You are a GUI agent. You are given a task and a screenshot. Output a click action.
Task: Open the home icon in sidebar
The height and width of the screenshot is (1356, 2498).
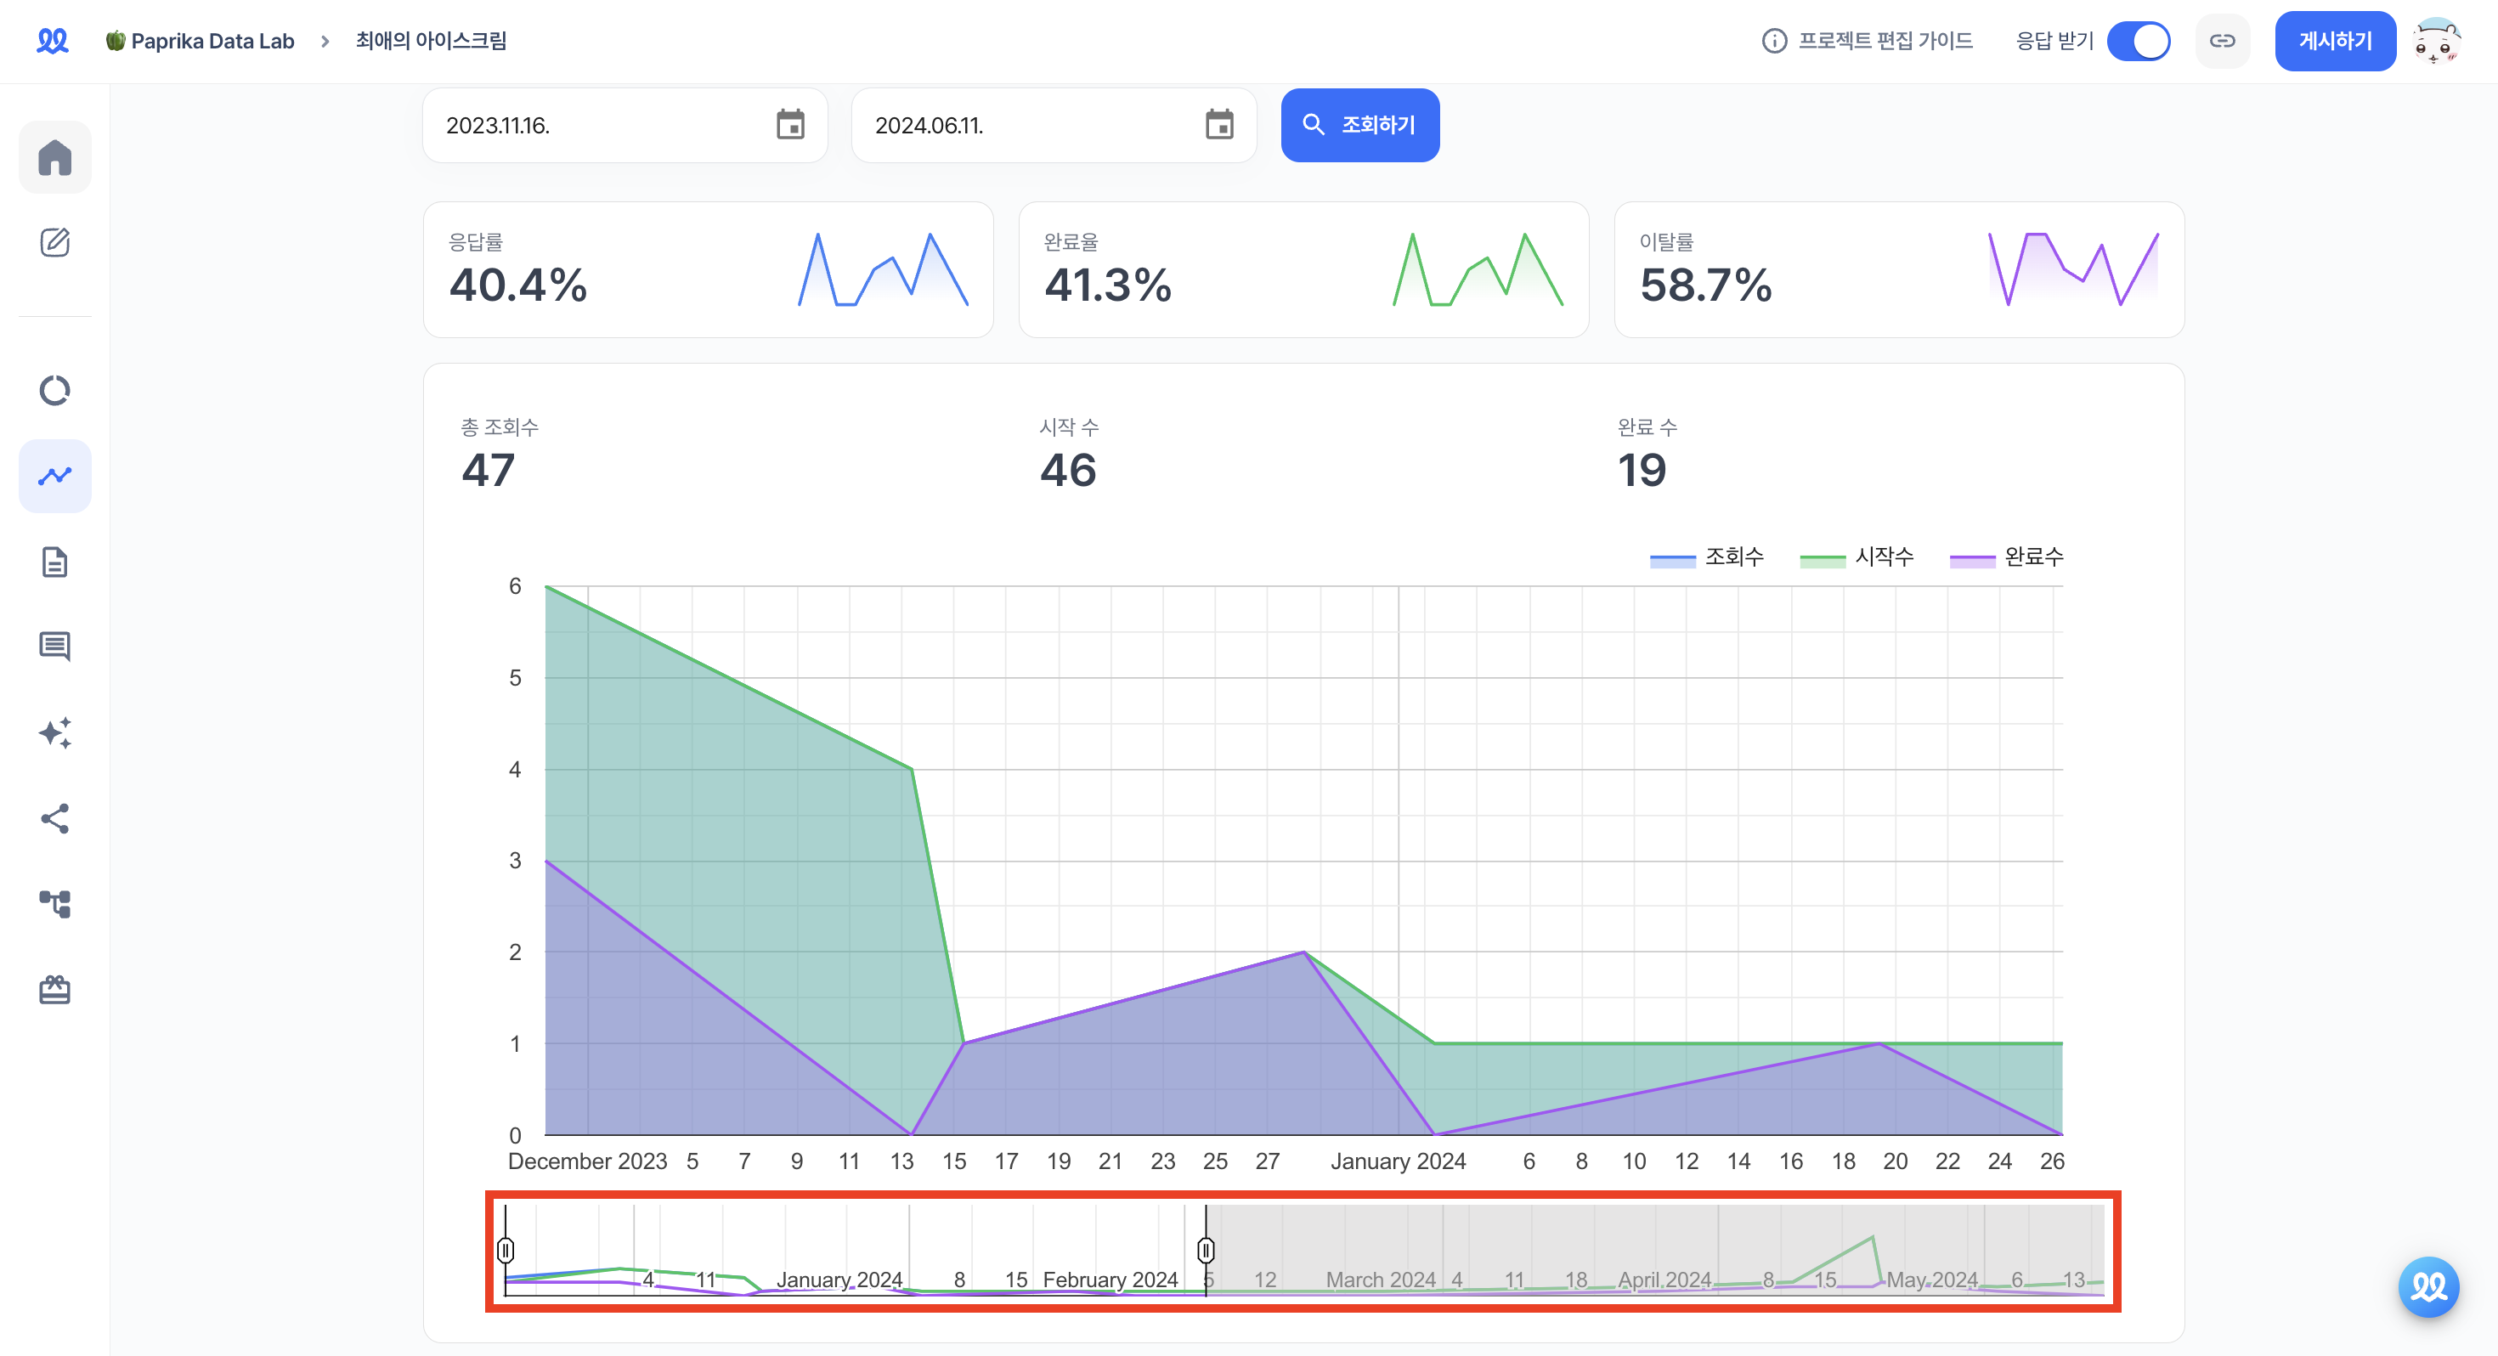pos(54,157)
